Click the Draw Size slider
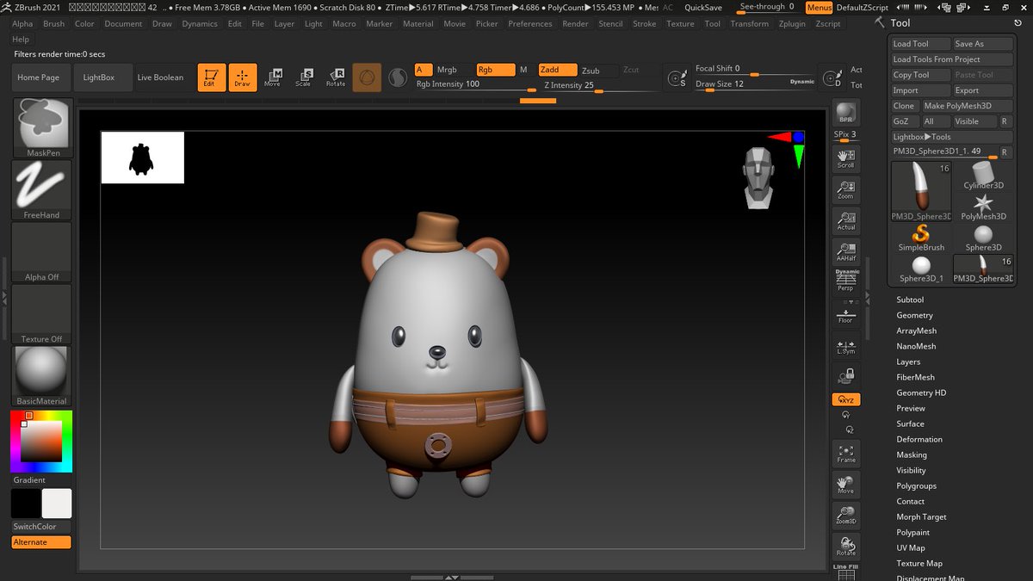The image size is (1033, 581). coord(755,83)
